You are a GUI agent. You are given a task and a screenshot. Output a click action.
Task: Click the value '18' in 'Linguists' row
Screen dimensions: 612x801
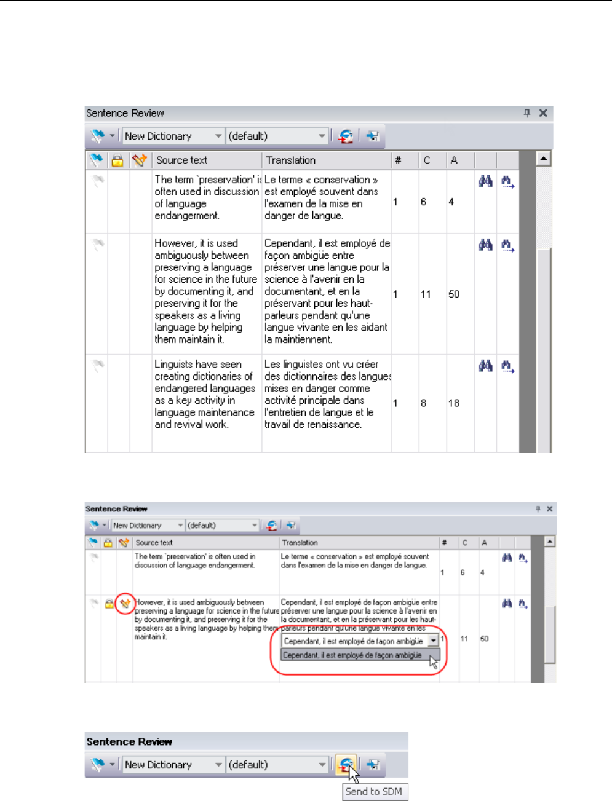click(454, 403)
